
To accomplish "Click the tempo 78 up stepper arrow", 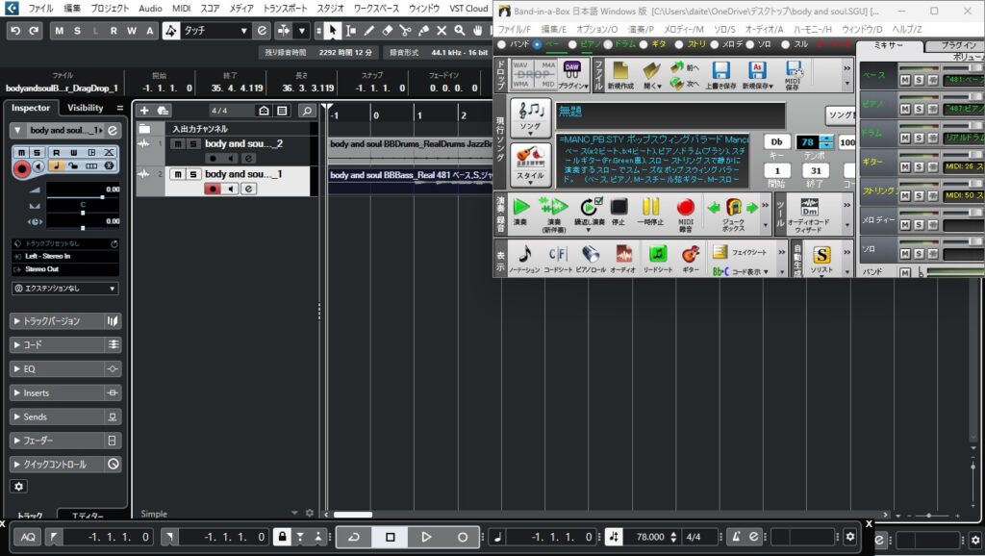I will pyautogui.click(x=826, y=139).
